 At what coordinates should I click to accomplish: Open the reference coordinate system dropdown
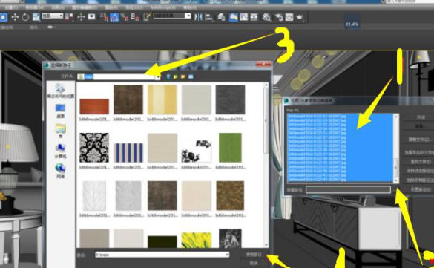coord(53,16)
